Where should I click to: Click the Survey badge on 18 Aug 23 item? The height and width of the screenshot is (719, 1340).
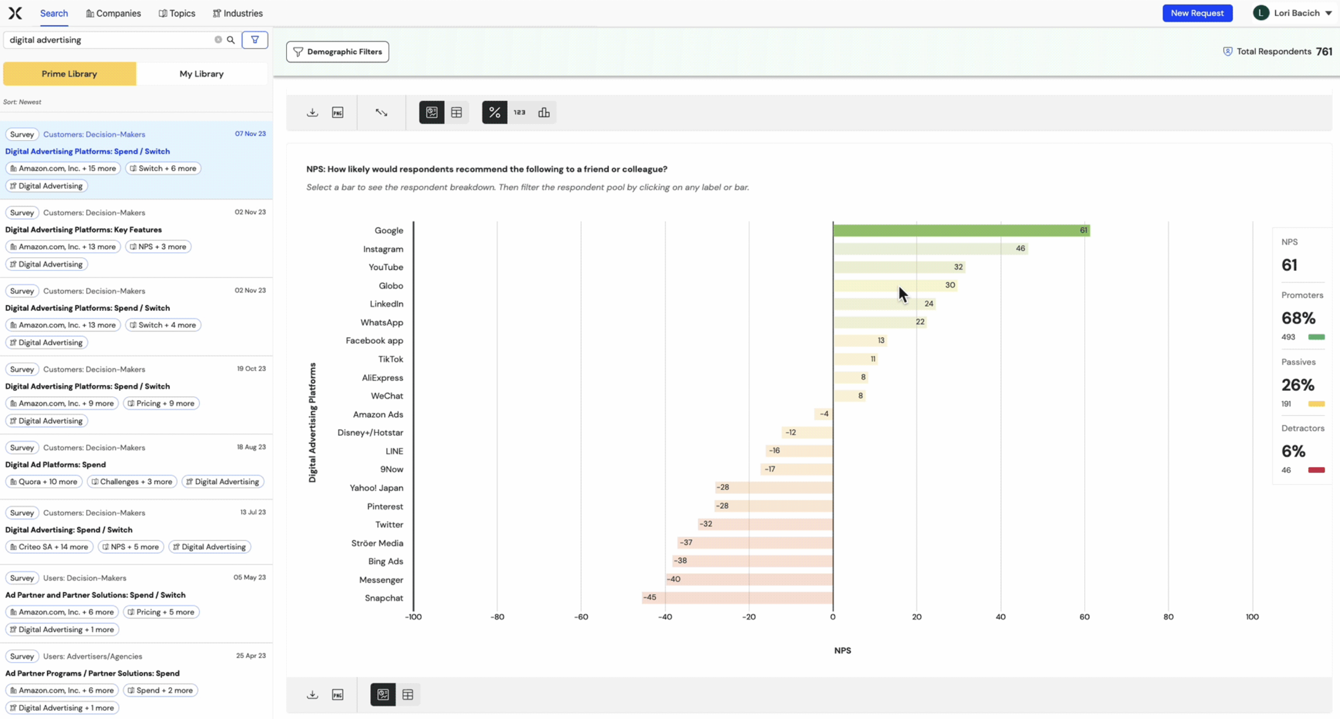click(23, 448)
